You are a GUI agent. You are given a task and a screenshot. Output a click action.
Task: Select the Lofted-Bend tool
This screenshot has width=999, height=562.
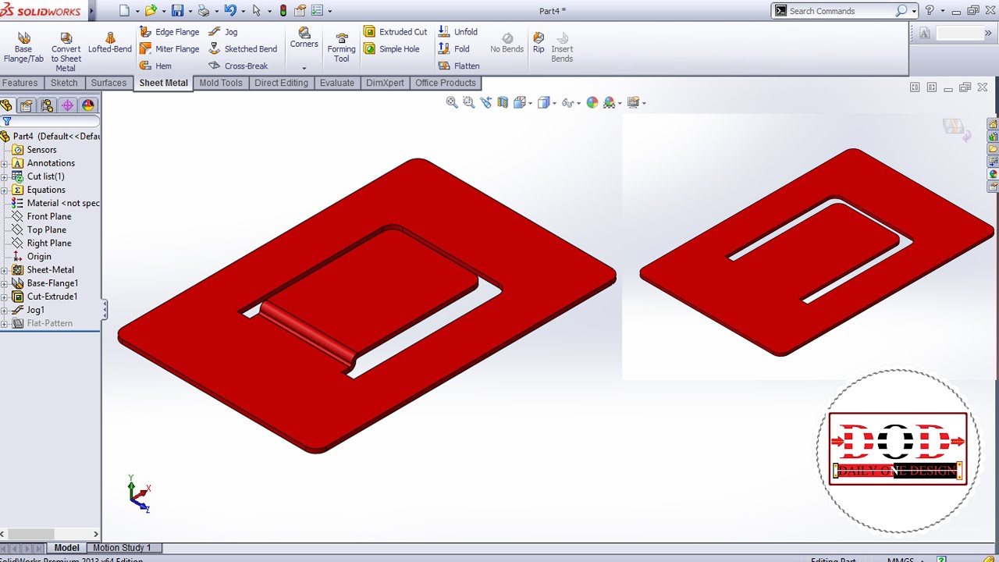110,43
